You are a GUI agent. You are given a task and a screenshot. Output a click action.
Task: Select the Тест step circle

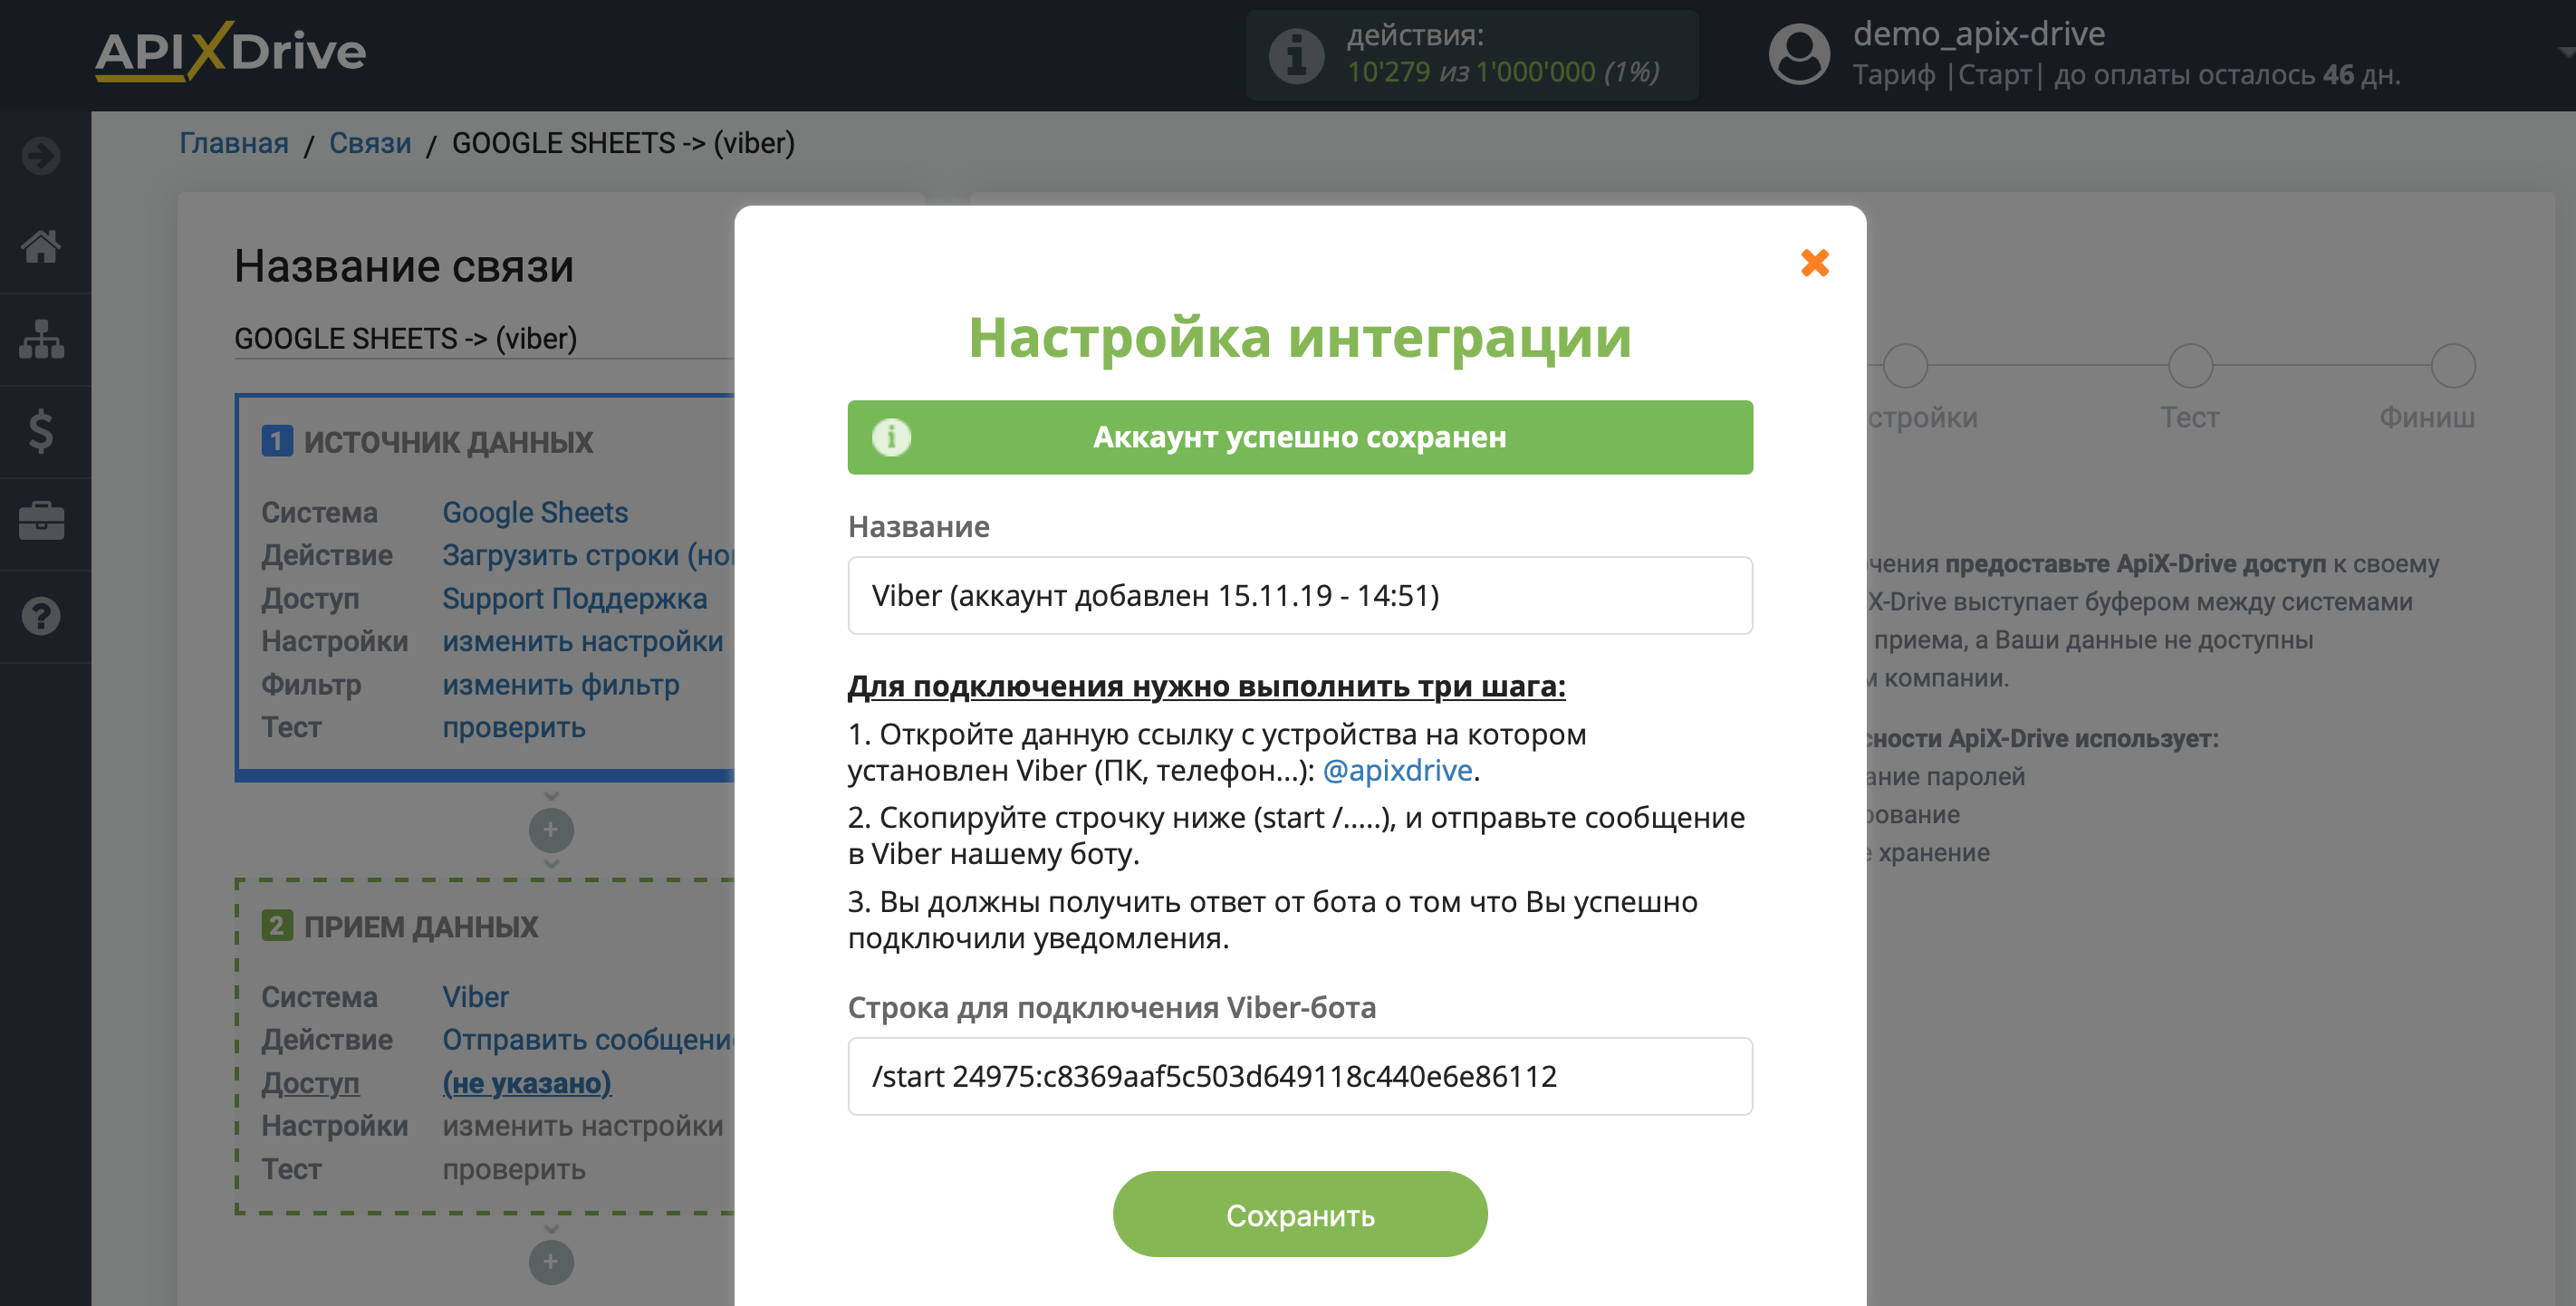click(x=2190, y=366)
